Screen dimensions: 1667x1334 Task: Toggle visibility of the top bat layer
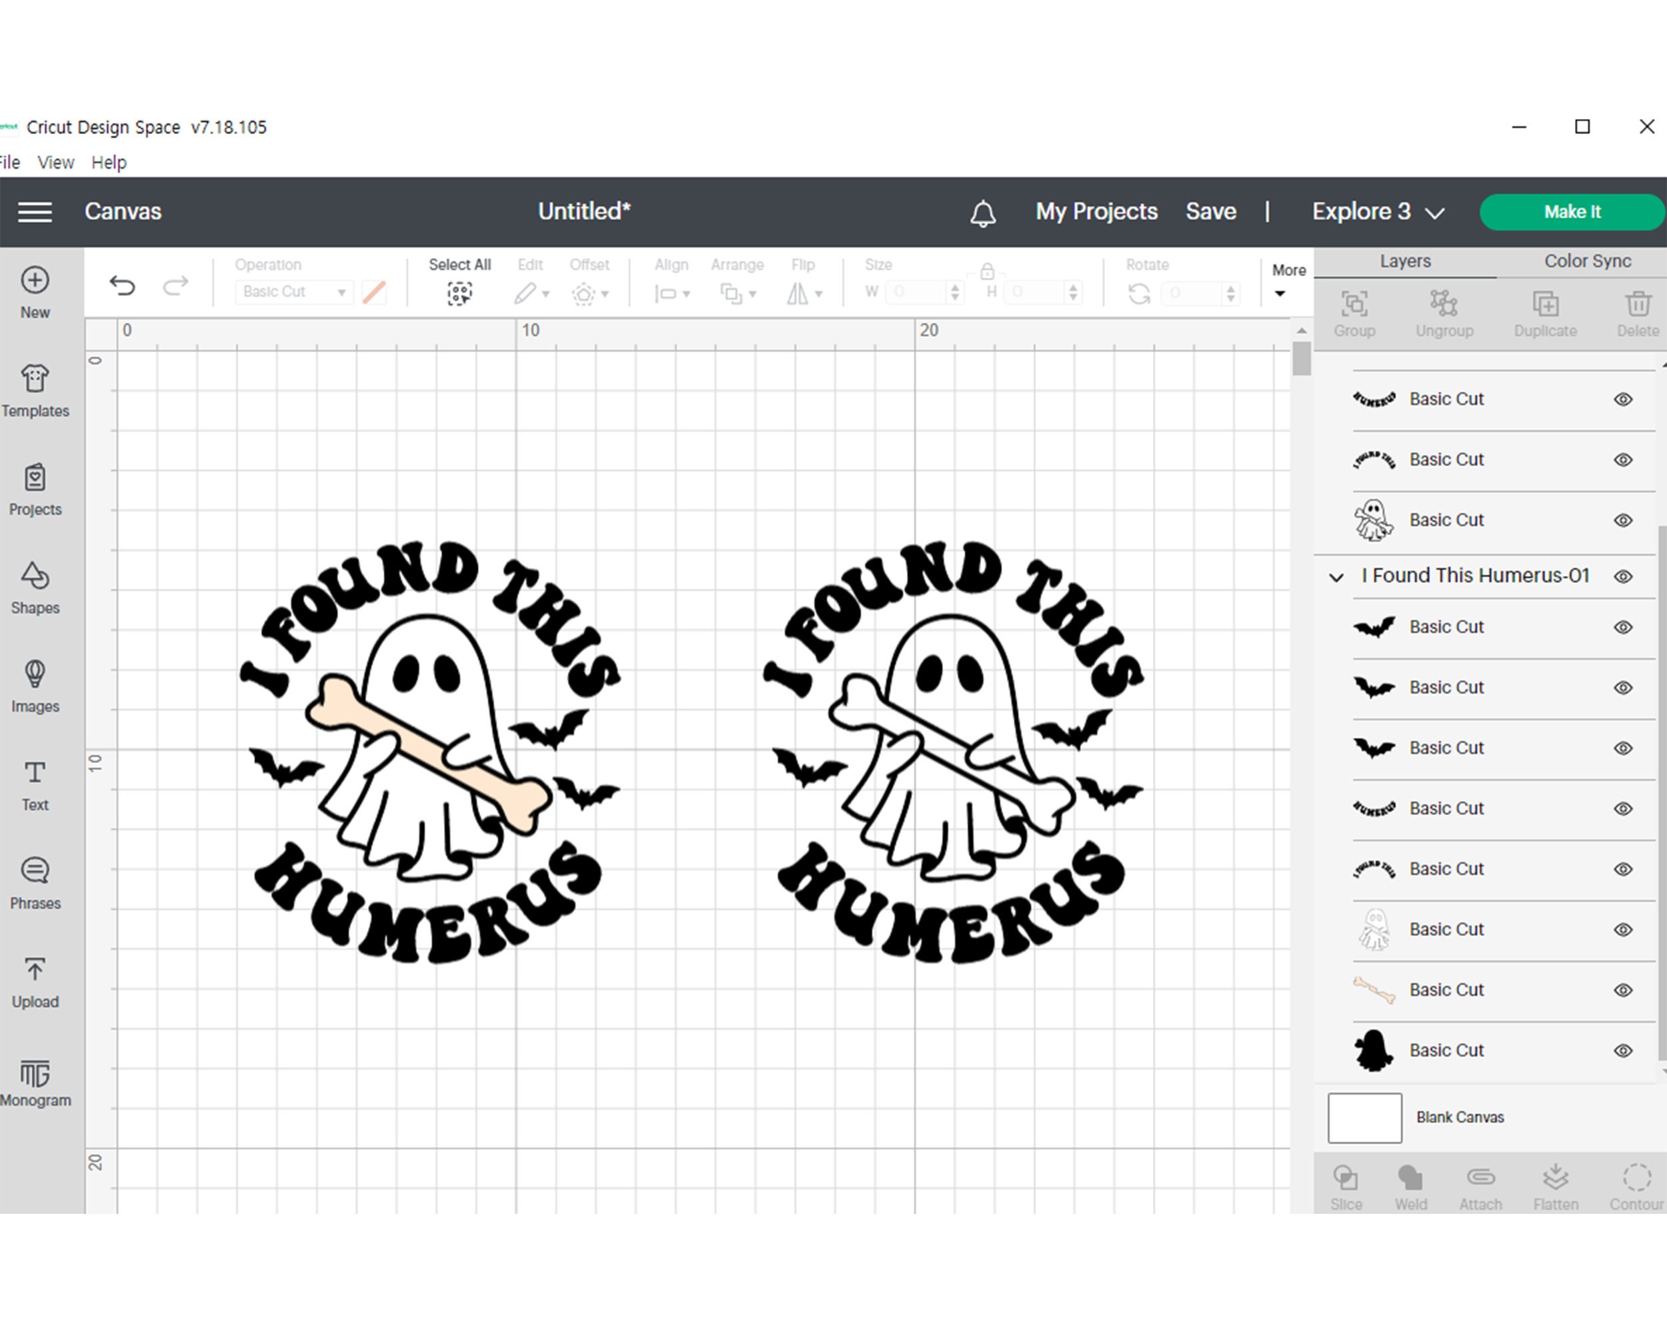(1624, 627)
